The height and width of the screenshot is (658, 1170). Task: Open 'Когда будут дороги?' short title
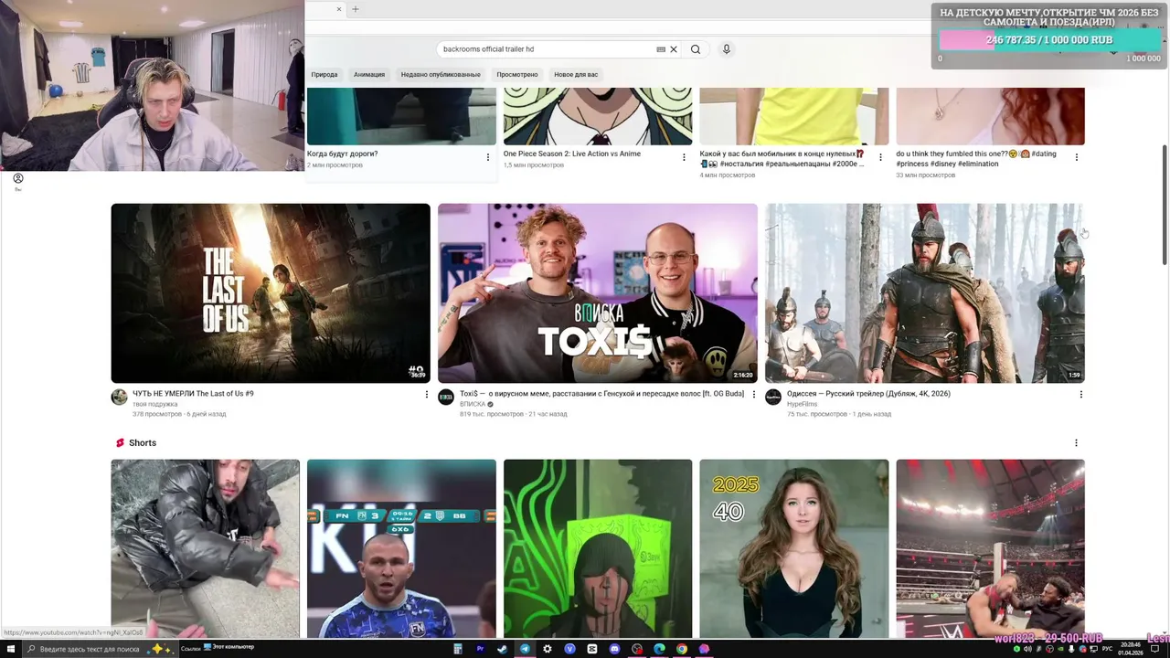click(343, 154)
